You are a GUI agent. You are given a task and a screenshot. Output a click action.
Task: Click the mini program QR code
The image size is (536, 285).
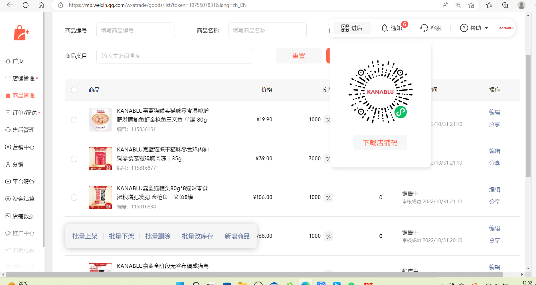[381, 92]
